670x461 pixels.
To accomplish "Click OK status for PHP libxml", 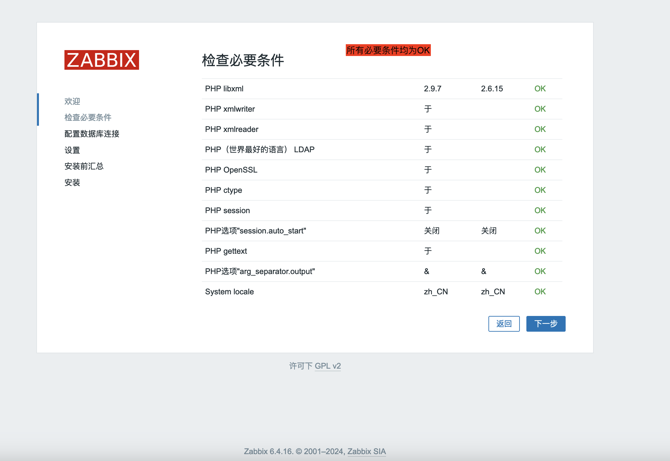I will [x=540, y=88].
